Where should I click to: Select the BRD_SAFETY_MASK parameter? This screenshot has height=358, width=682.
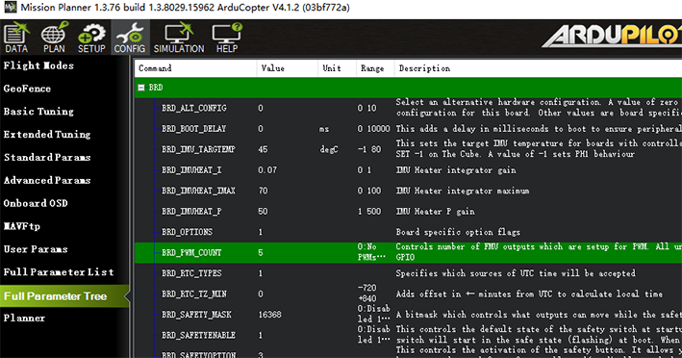(x=196, y=315)
